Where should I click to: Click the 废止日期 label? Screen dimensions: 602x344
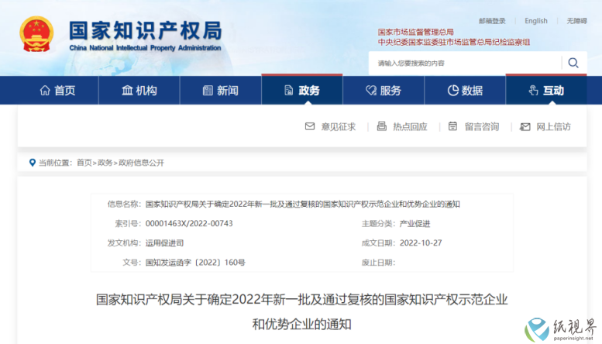tap(379, 263)
